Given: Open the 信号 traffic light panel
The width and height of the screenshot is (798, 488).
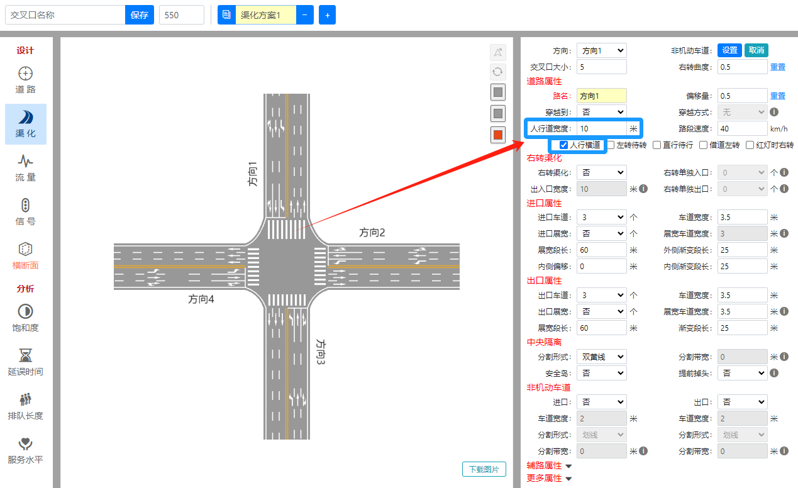Looking at the screenshot, I should click(x=25, y=212).
